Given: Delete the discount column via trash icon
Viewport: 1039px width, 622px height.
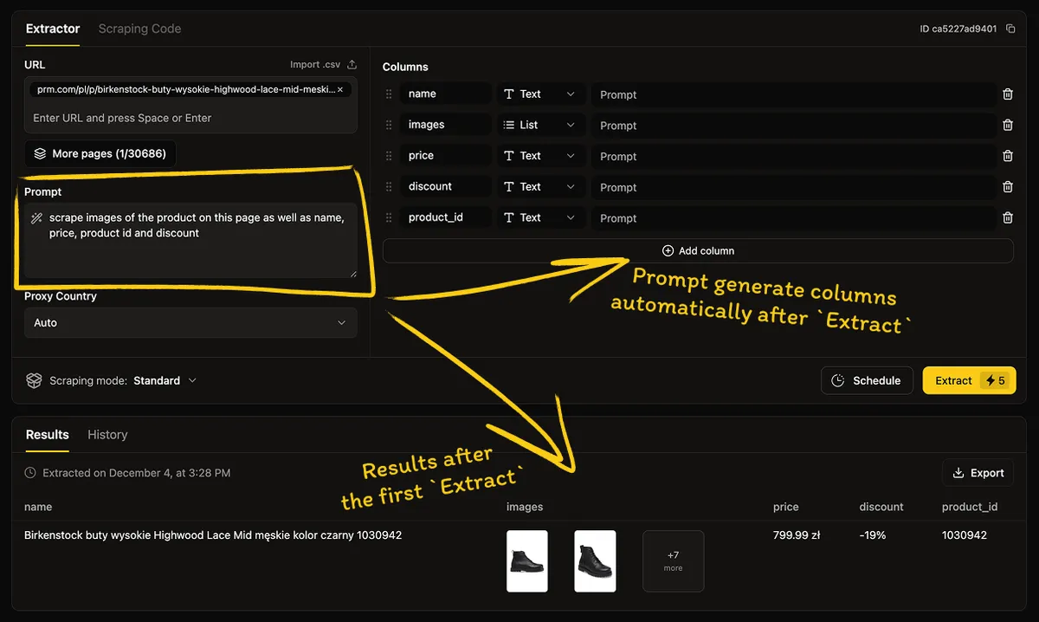Looking at the screenshot, I should point(1007,186).
